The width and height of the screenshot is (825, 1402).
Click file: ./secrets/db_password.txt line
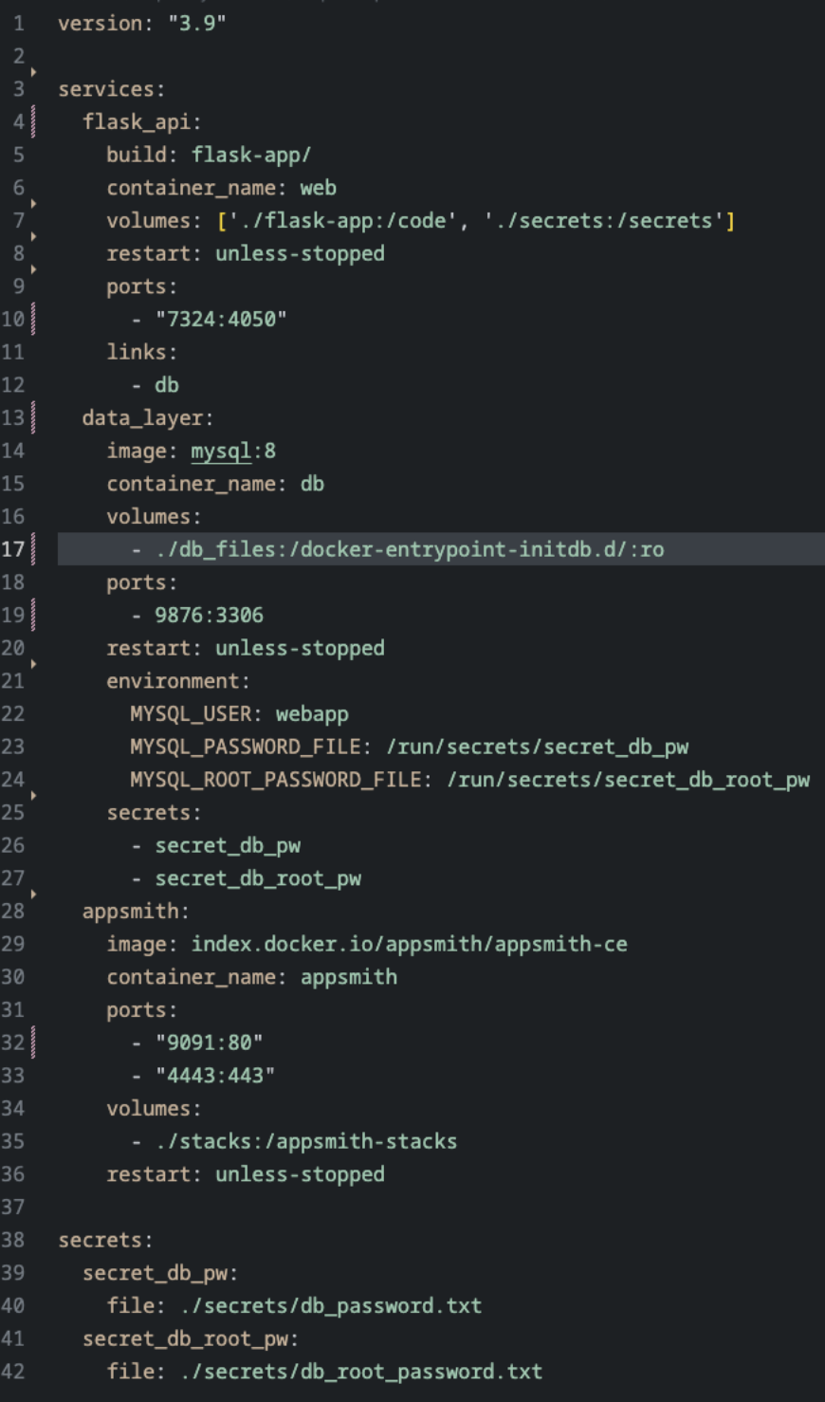pos(294,1306)
